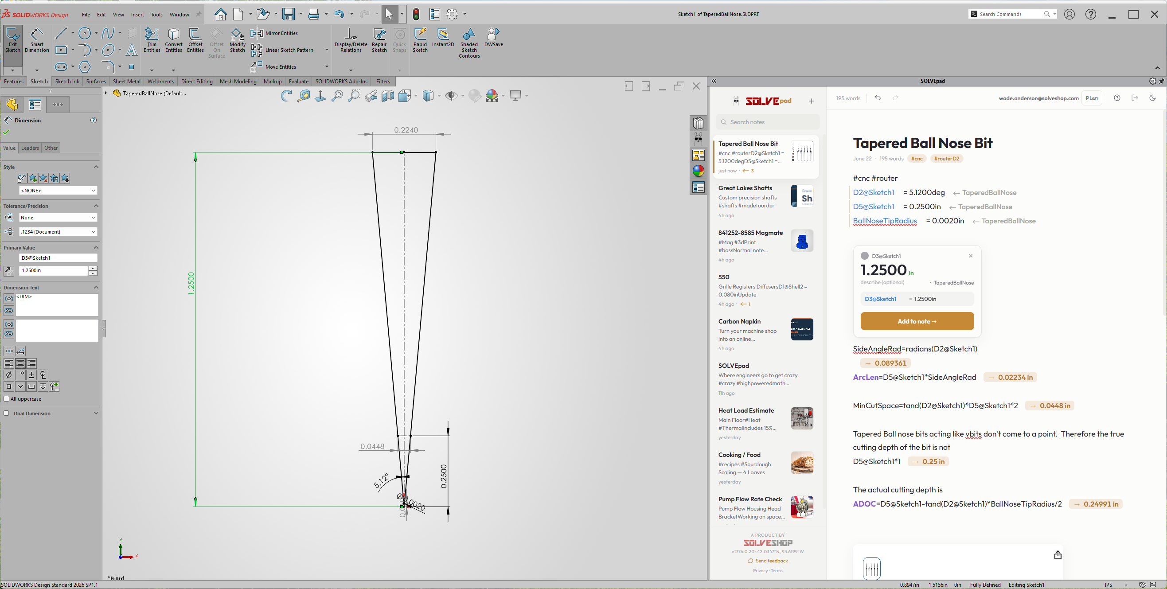Open the PropertyManager tab icon
1167x589 pixels.
click(x=35, y=105)
